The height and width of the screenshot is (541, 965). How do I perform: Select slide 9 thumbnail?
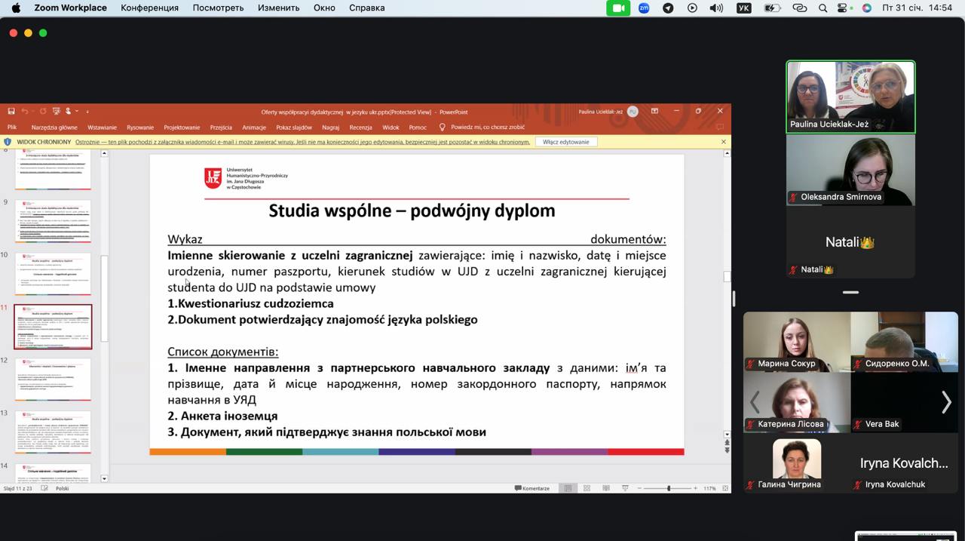pos(53,221)
